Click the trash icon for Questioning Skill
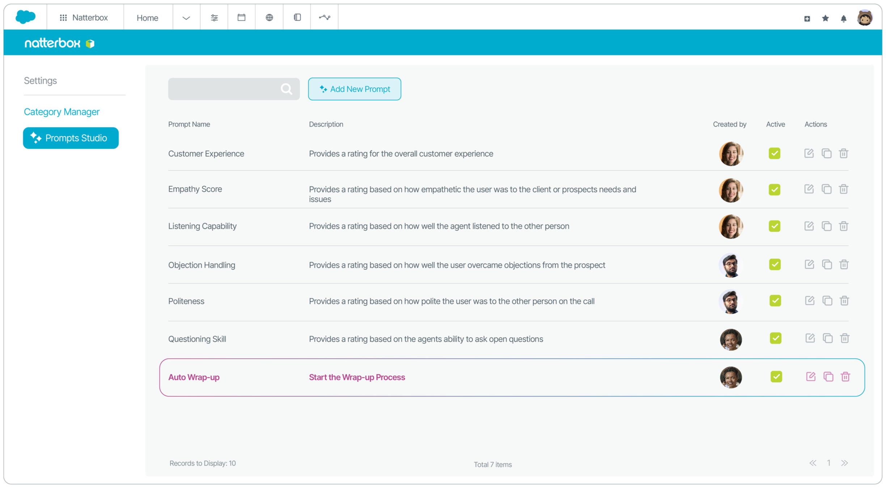The width and height of the screenshot is (887, 488). pyautogui.click(x=845, y=338)
